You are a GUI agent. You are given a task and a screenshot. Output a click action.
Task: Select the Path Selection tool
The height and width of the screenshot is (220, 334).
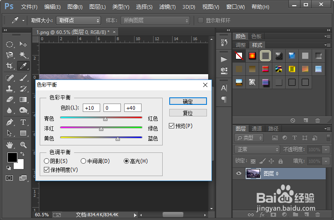point(10,133)
